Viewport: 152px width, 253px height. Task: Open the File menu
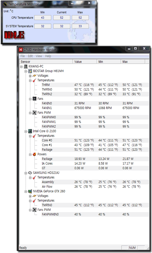[22, 56]
